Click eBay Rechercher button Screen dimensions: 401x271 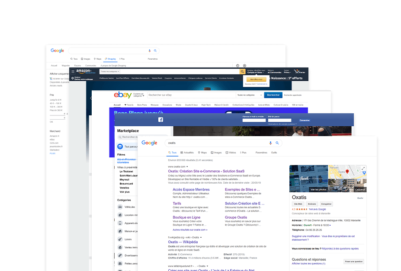point(273,95)
